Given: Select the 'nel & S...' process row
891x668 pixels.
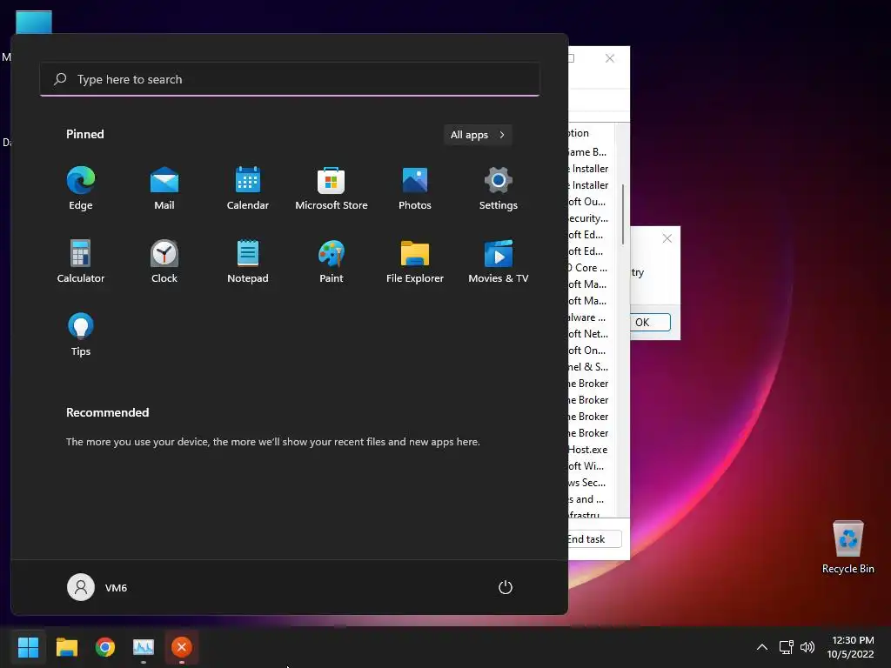Looking at the screenshot, I should pos(591,366).
